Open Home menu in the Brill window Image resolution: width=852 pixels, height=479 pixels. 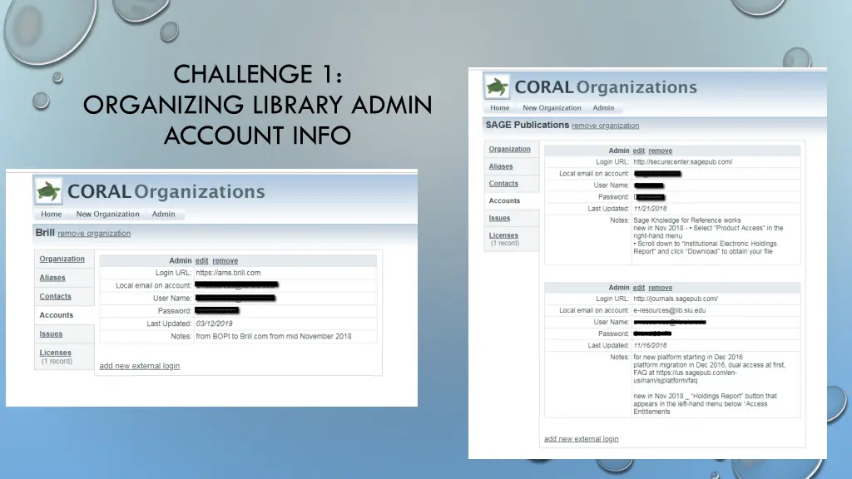[51, 214]
